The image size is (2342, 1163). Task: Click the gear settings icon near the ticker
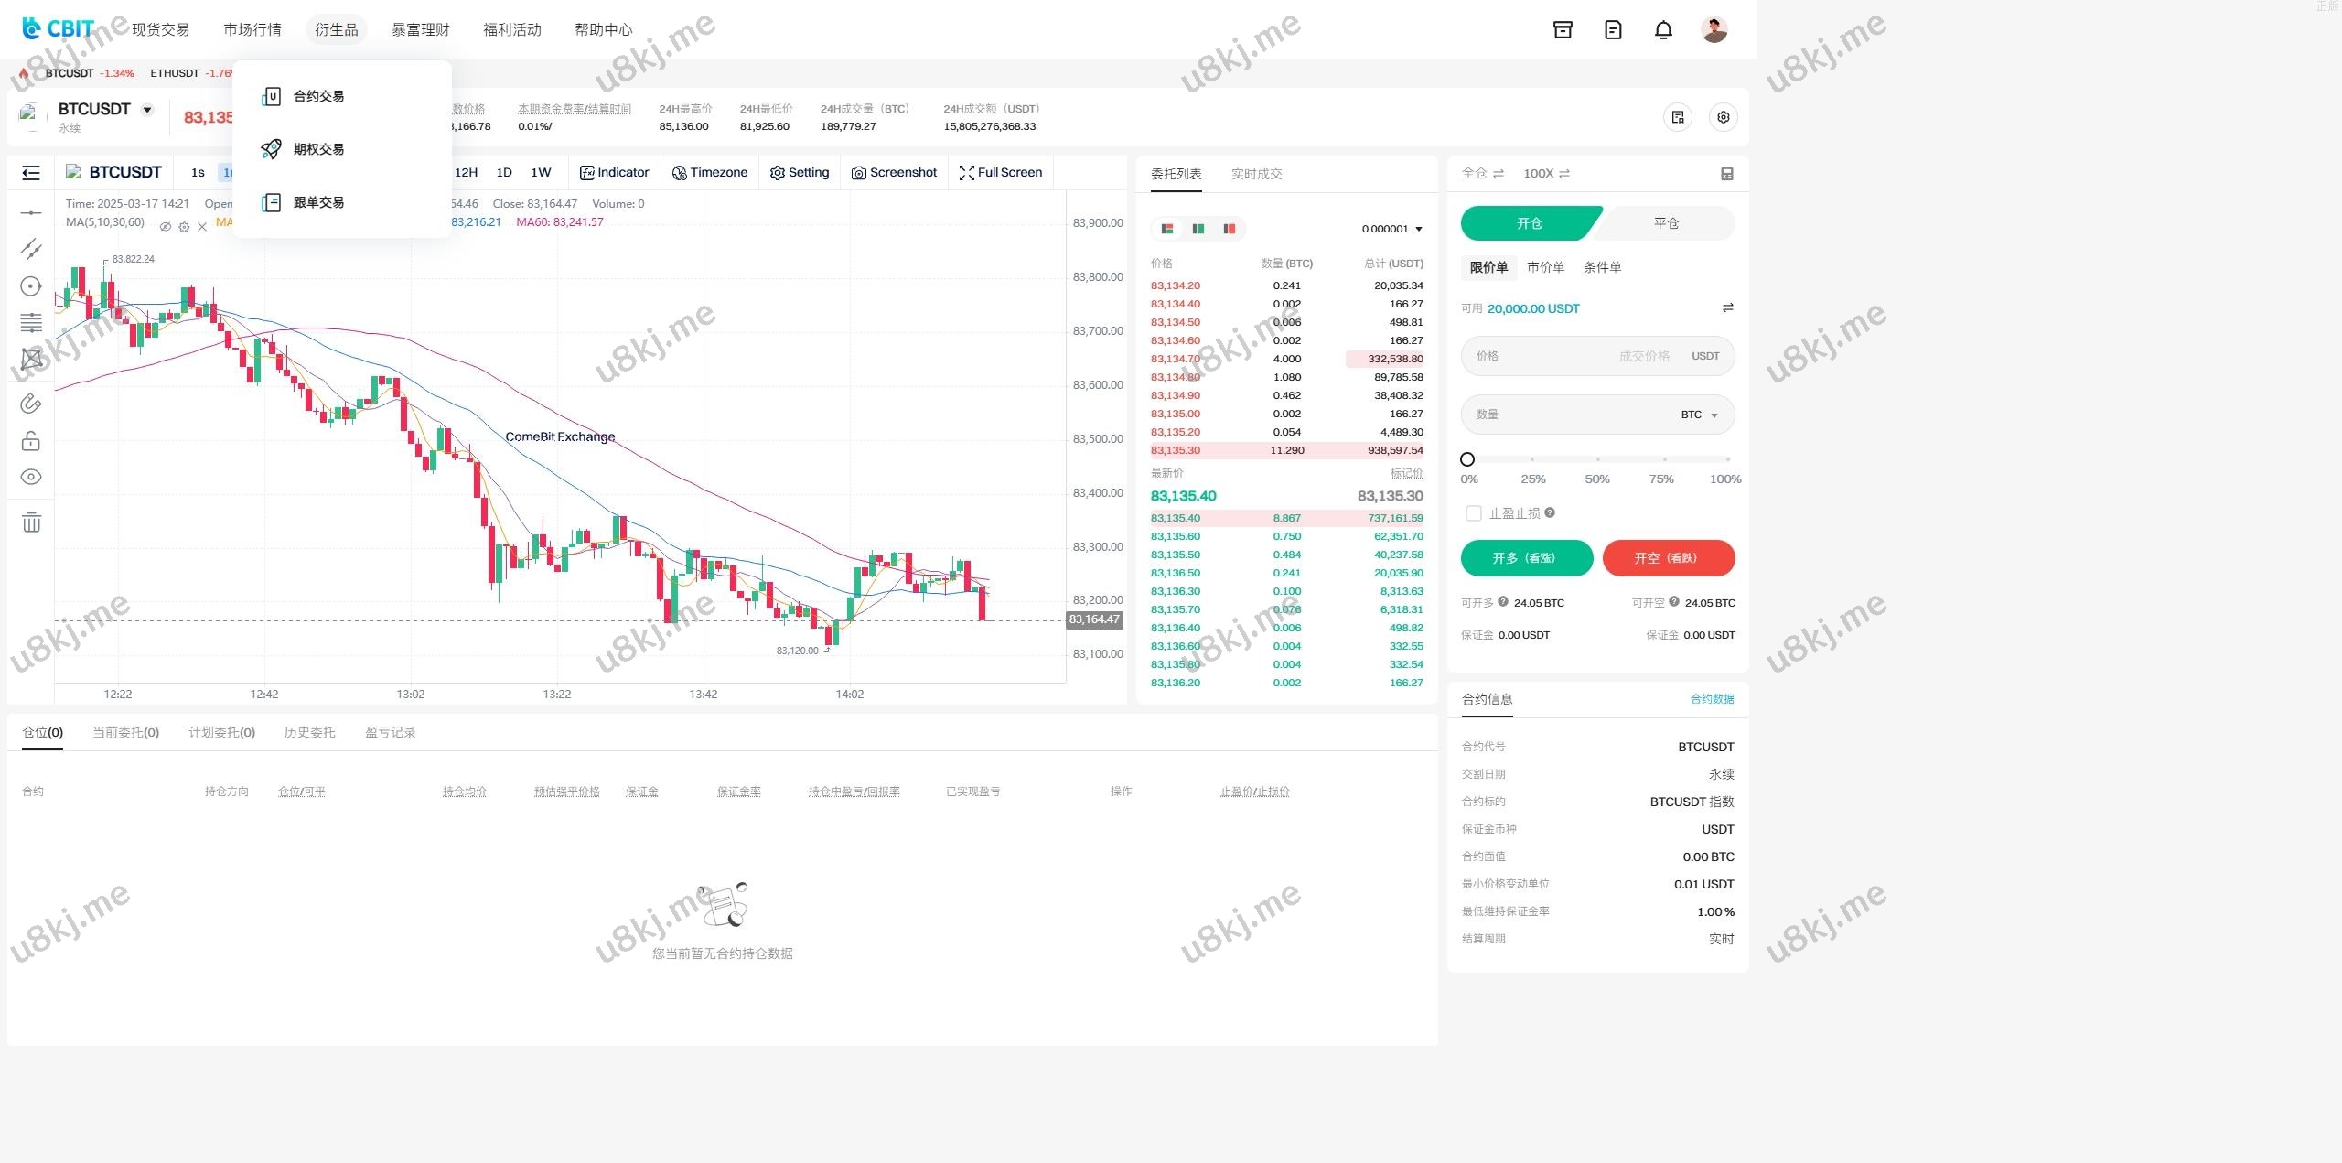pos(1723,117)
